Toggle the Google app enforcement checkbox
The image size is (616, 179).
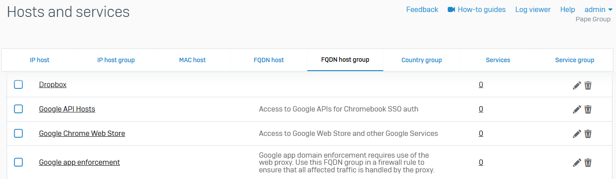18,162
